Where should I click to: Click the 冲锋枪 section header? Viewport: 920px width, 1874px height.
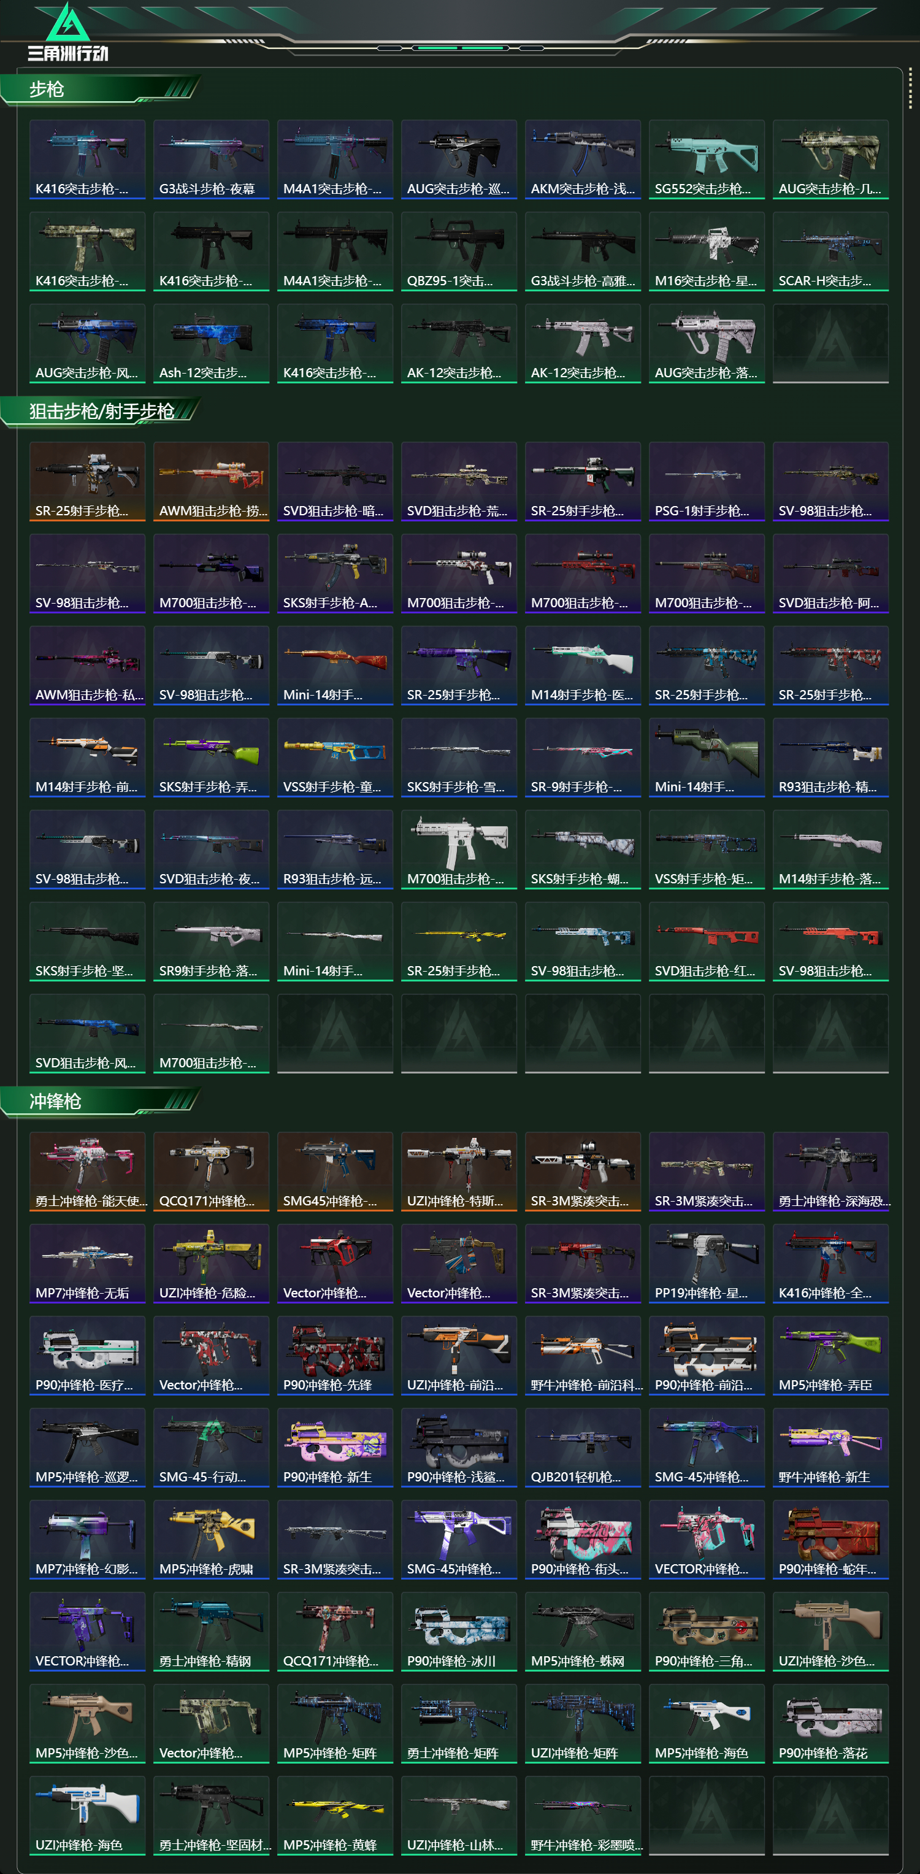click(x=55, y=1102)
